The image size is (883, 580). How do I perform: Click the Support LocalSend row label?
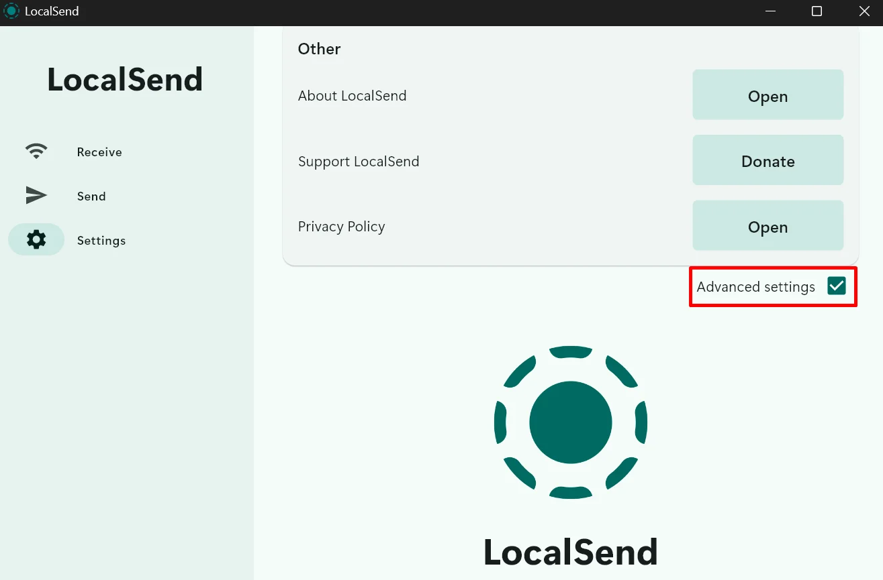pos(359,162)
